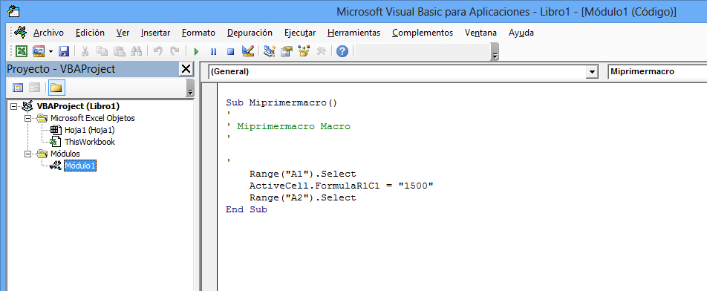Image resolution: width=707 pixels, height=291 pixels.
Task: Open Project Explorer toolbar icon
Action: point(270,51)
